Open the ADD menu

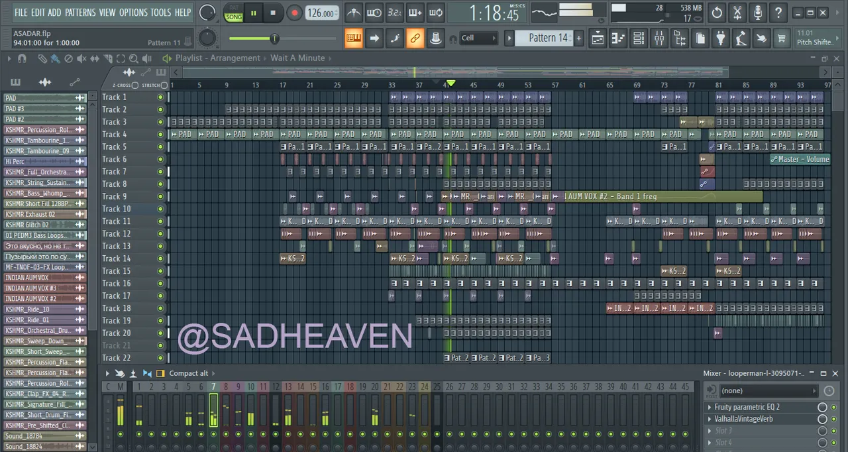[54, 13]
